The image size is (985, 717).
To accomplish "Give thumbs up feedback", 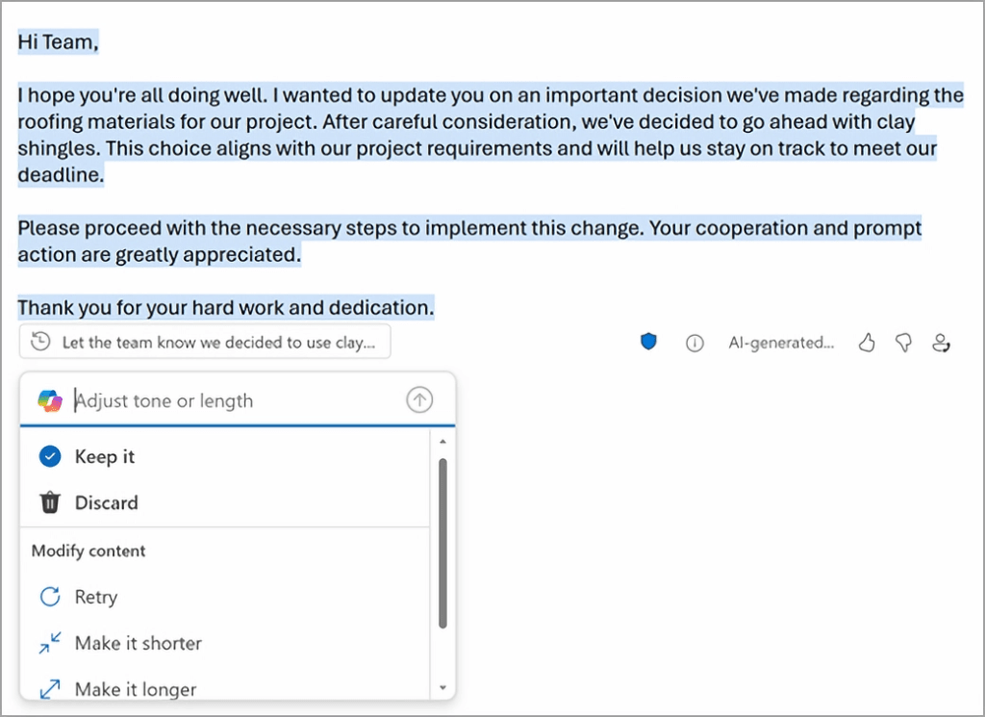I will pos(867,343).
